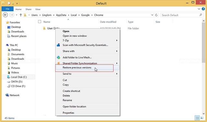This screenshot has height=122, width=207.
Task: Click the Search Default input field
Action: click(180, 15)
